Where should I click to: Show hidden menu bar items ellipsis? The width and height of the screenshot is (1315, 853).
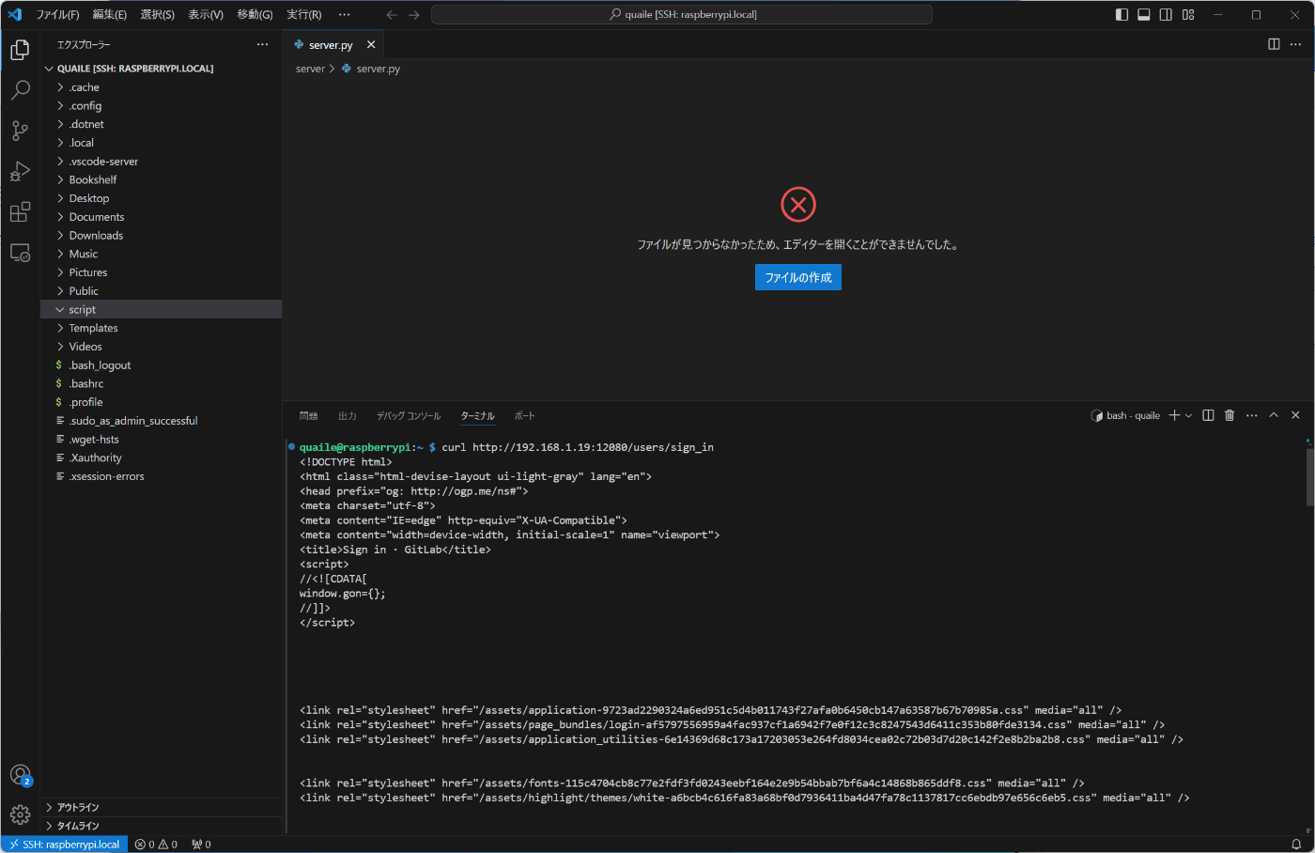(x=344, y=15)
